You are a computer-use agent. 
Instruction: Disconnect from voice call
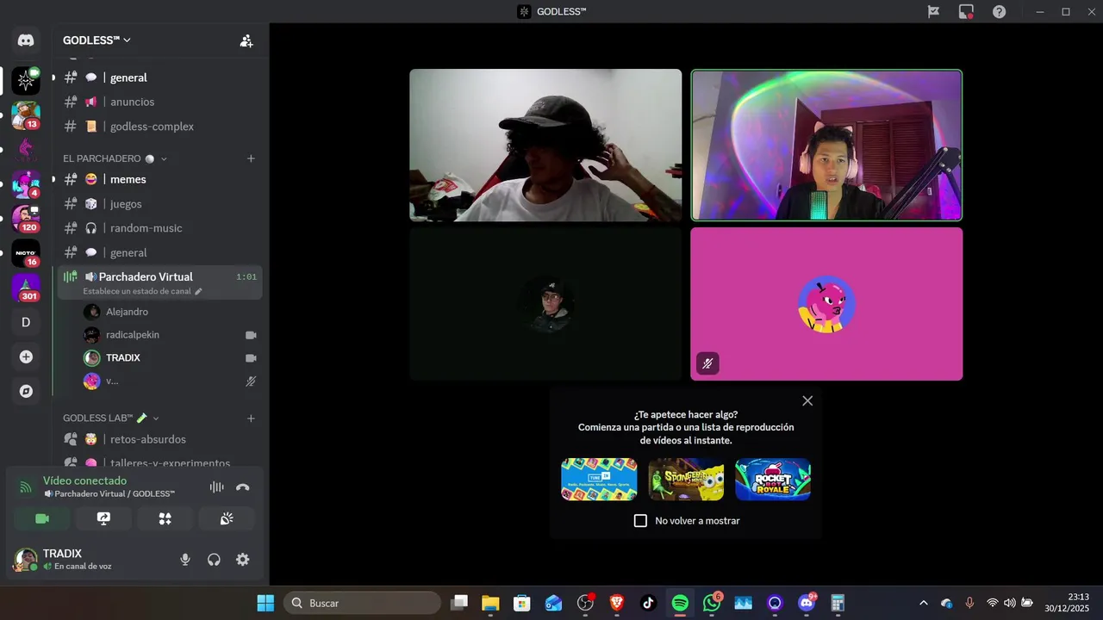tap(243, 487)
